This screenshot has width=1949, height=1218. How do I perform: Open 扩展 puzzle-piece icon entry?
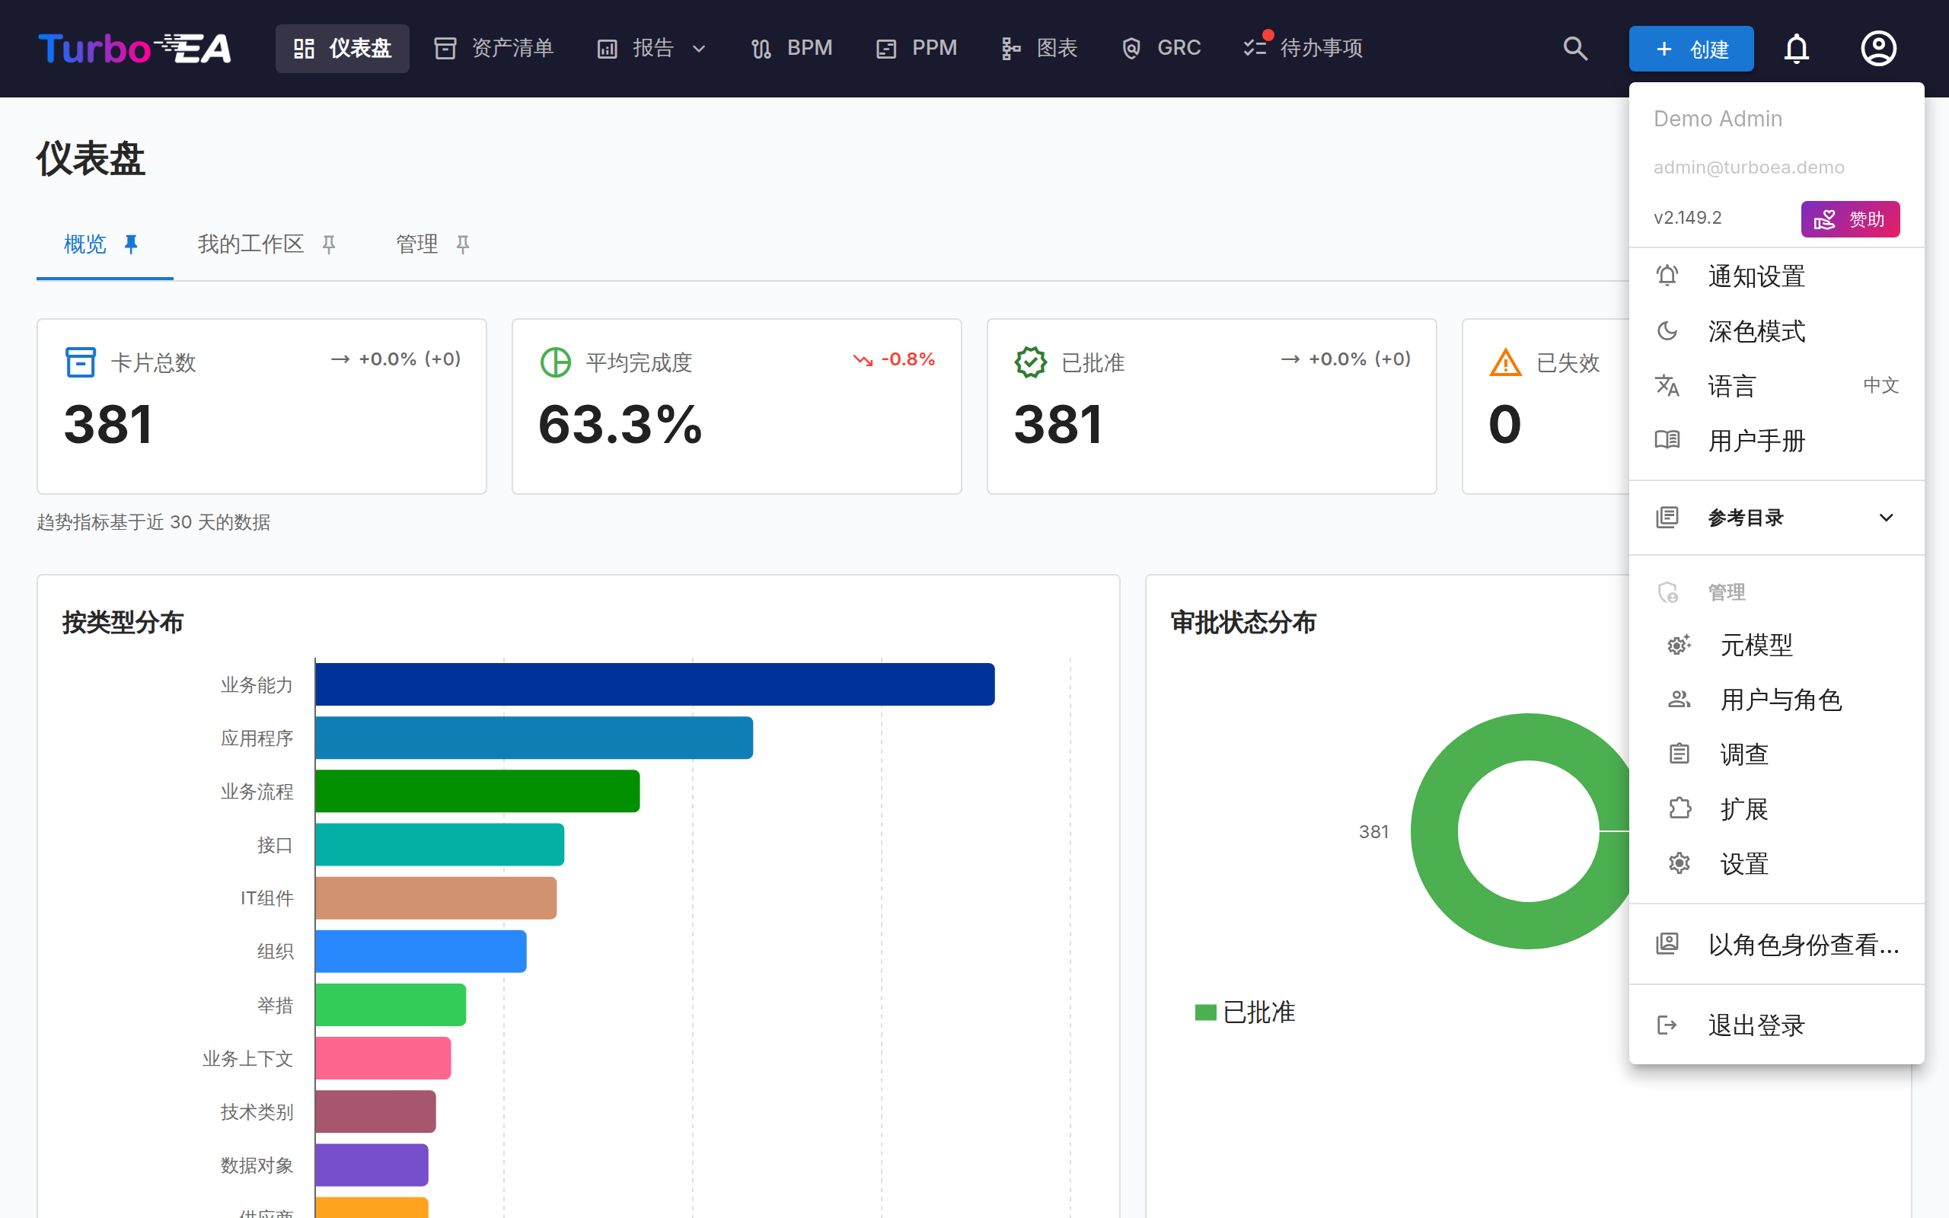click(x=1679, y=808)
